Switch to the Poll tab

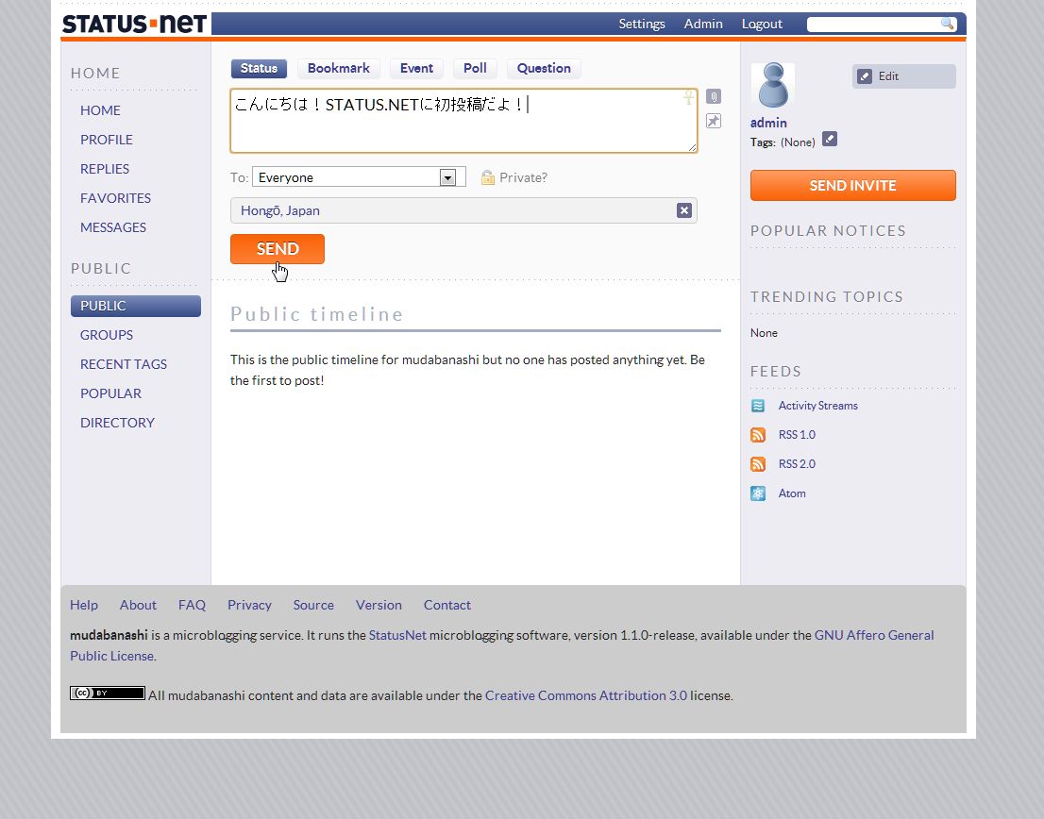pos(475,69)
